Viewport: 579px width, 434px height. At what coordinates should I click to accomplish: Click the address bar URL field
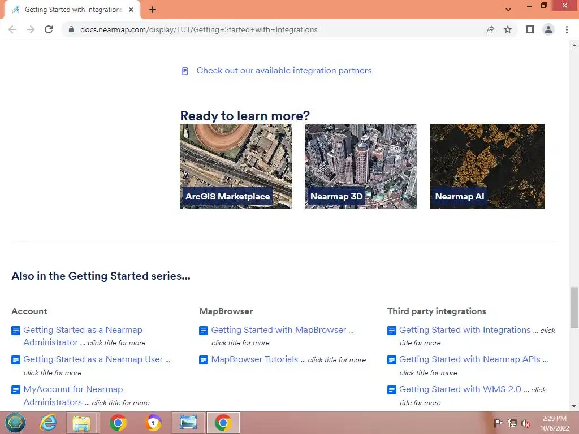(x=198, y=29)
